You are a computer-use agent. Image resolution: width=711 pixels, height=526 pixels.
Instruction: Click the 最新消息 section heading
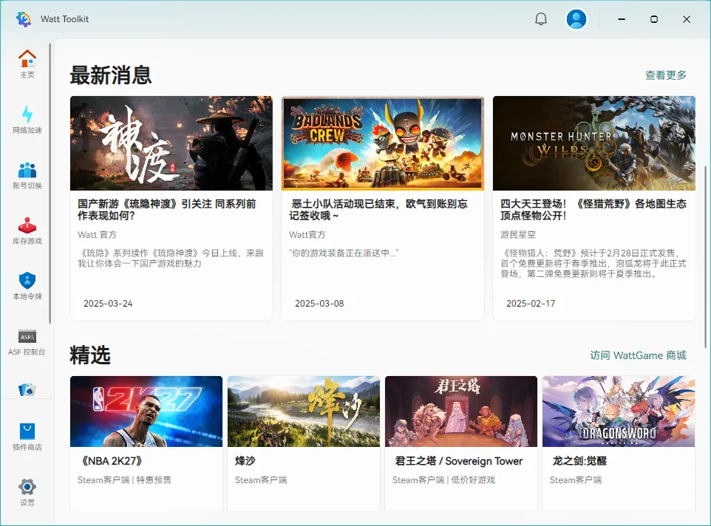[111, 75]
